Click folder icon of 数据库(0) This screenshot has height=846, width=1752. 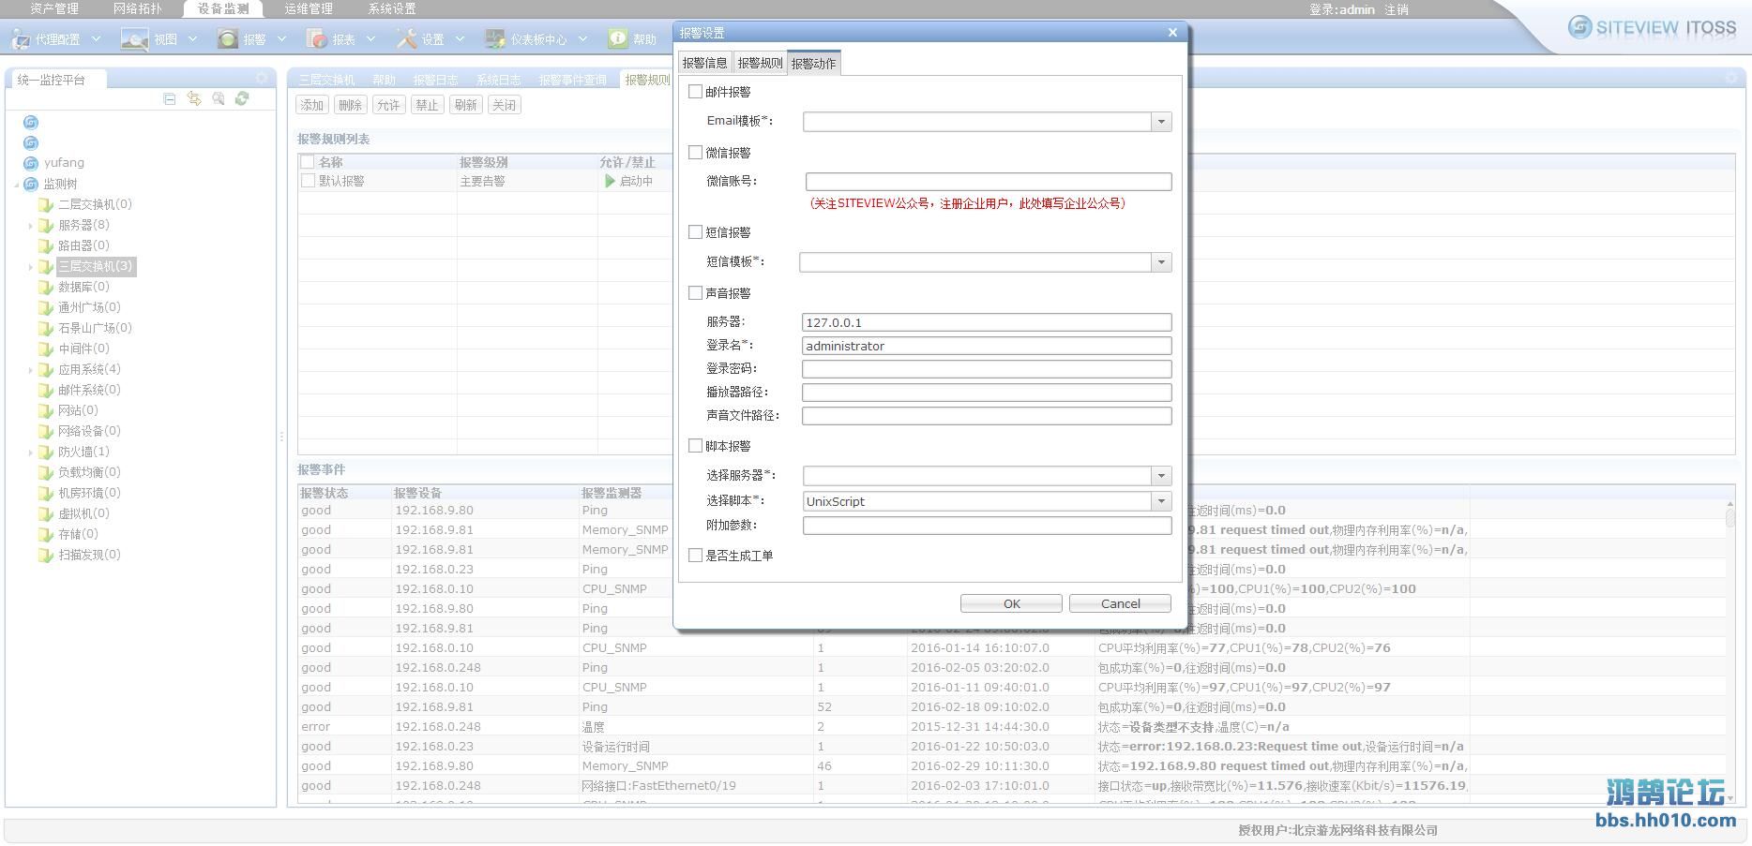pos(45,287)
